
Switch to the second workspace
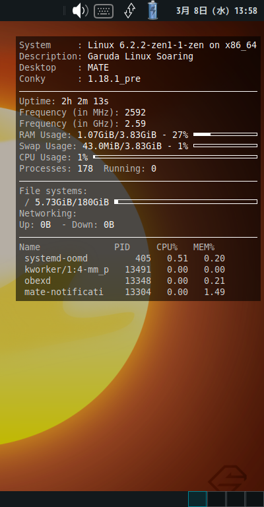[216, 499]
